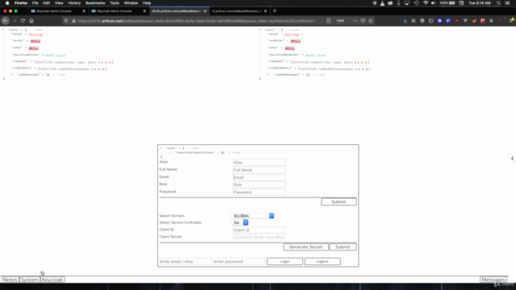Image resolution: width=516 pixels, height=290 pixels.
Task: Expand the nodeMessages array node
Action: 268,75
